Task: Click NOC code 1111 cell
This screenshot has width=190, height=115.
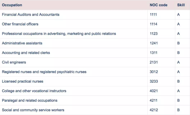Action: pyautogui.click(x=153, y=15)
